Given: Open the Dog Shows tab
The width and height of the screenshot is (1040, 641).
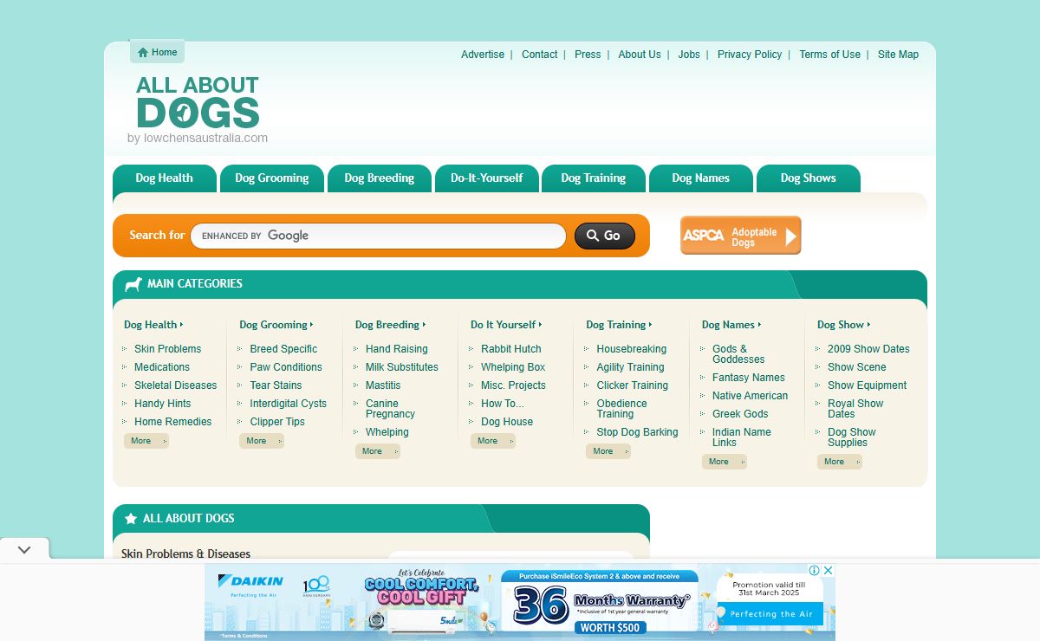Looking at the screenshot, I should (x=809, y=178).
